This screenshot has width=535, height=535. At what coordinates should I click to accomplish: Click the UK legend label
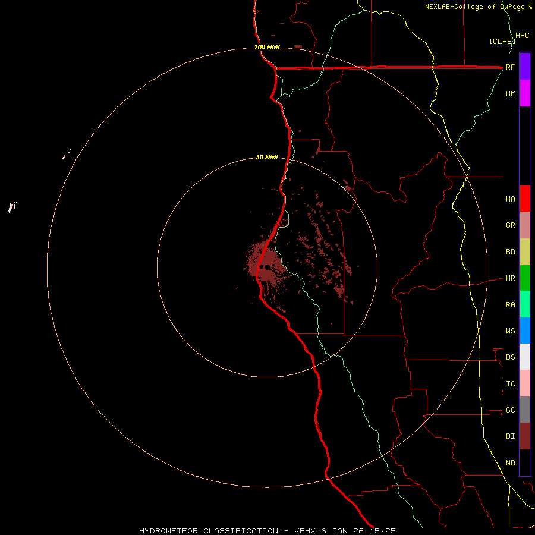click(510, 93)
